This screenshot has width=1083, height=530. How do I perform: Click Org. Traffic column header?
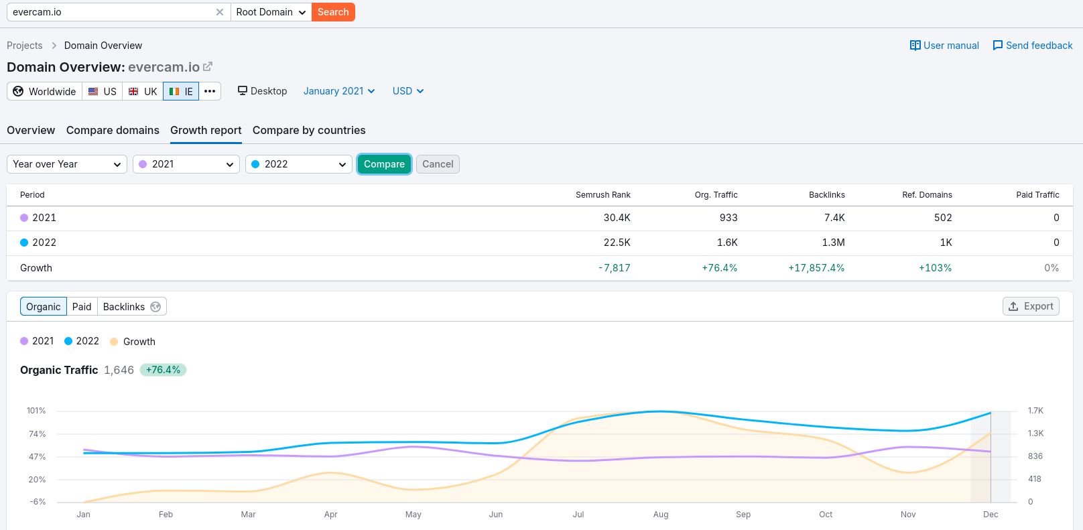[x=716, y=195]
